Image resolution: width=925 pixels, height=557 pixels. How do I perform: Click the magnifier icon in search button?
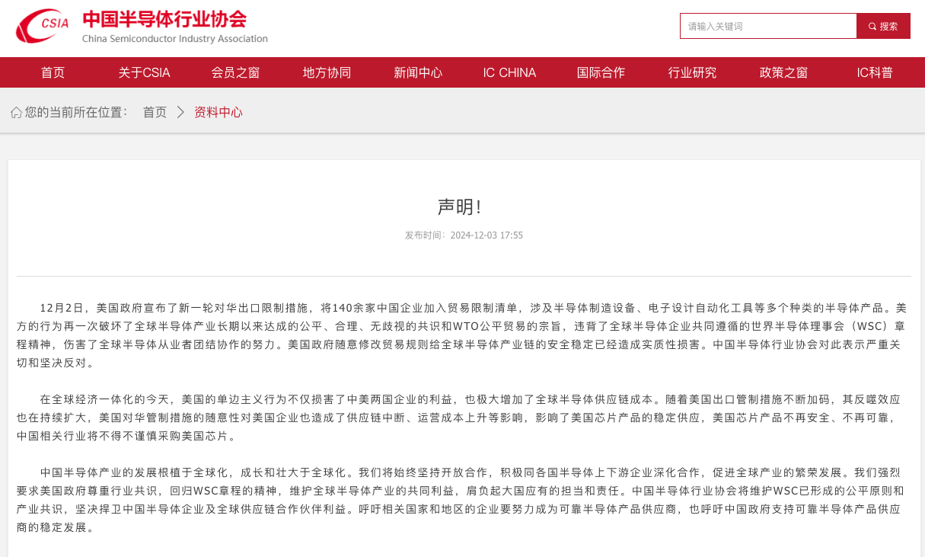click(x=872, y=26)
